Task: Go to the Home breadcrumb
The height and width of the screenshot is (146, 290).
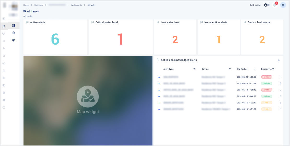Action: click(x=26, y=5)
